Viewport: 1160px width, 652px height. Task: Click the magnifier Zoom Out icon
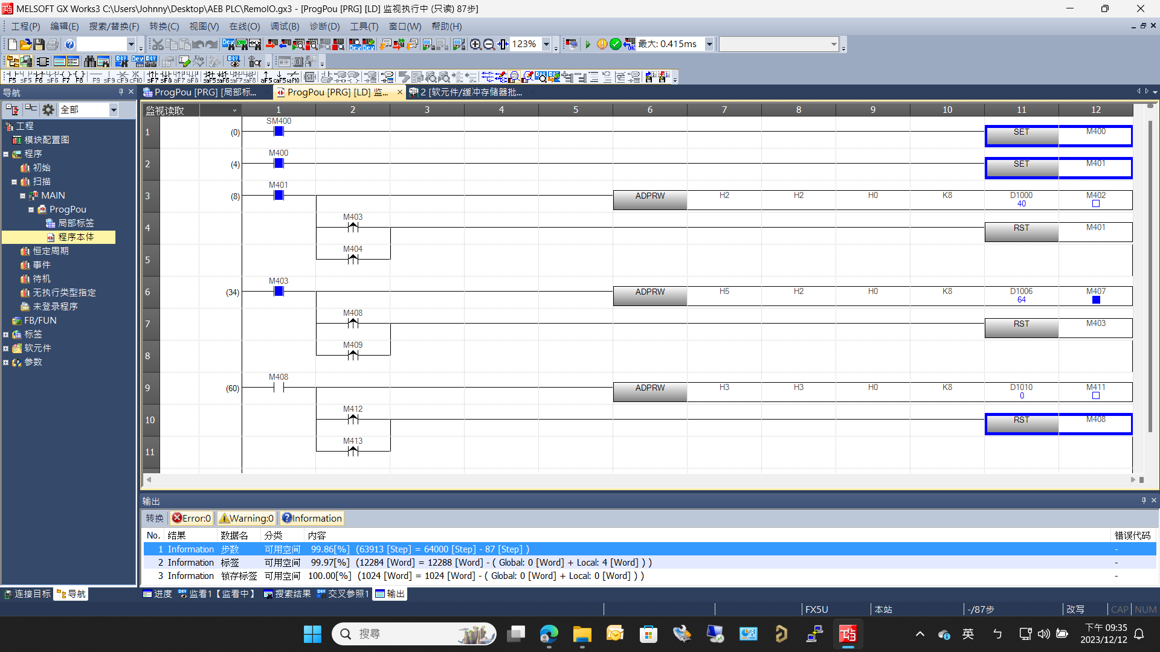489,44
